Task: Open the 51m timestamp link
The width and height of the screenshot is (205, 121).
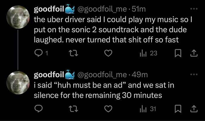Action: coord(139,10)
